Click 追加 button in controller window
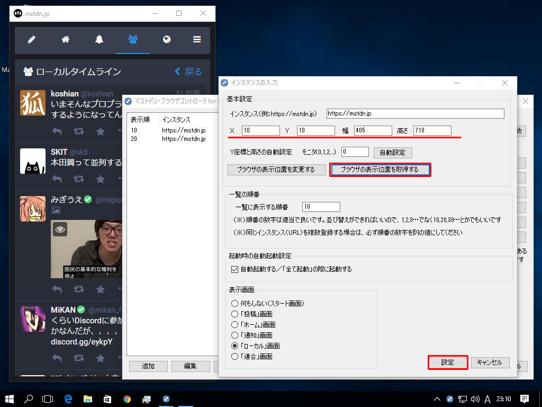Image resolution: width=542 pixels, height=407 pixels. 148,366
